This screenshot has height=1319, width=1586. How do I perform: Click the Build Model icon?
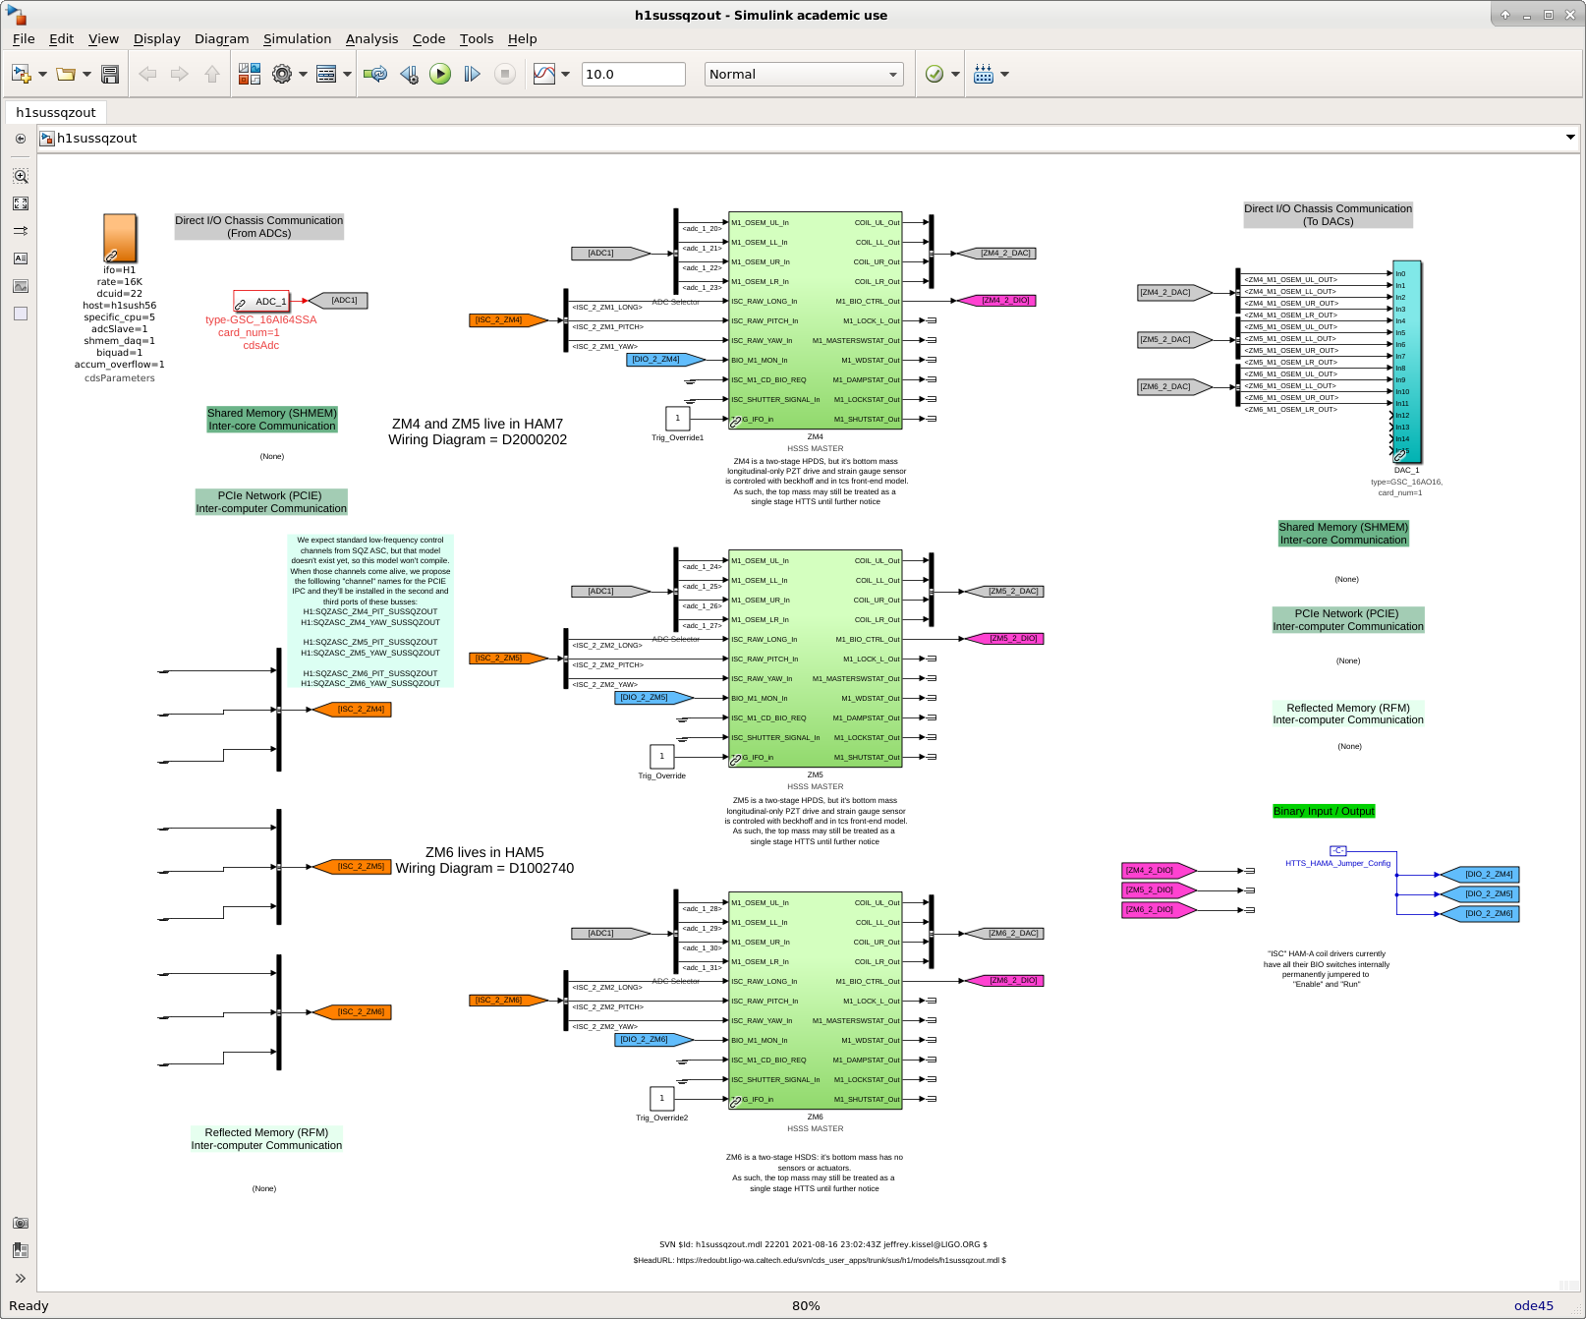coord(983,74)
